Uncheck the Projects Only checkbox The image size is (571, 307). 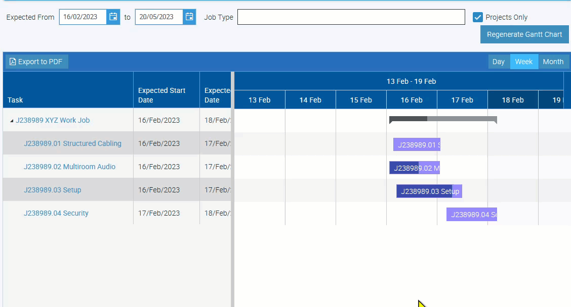coord(477,17)
